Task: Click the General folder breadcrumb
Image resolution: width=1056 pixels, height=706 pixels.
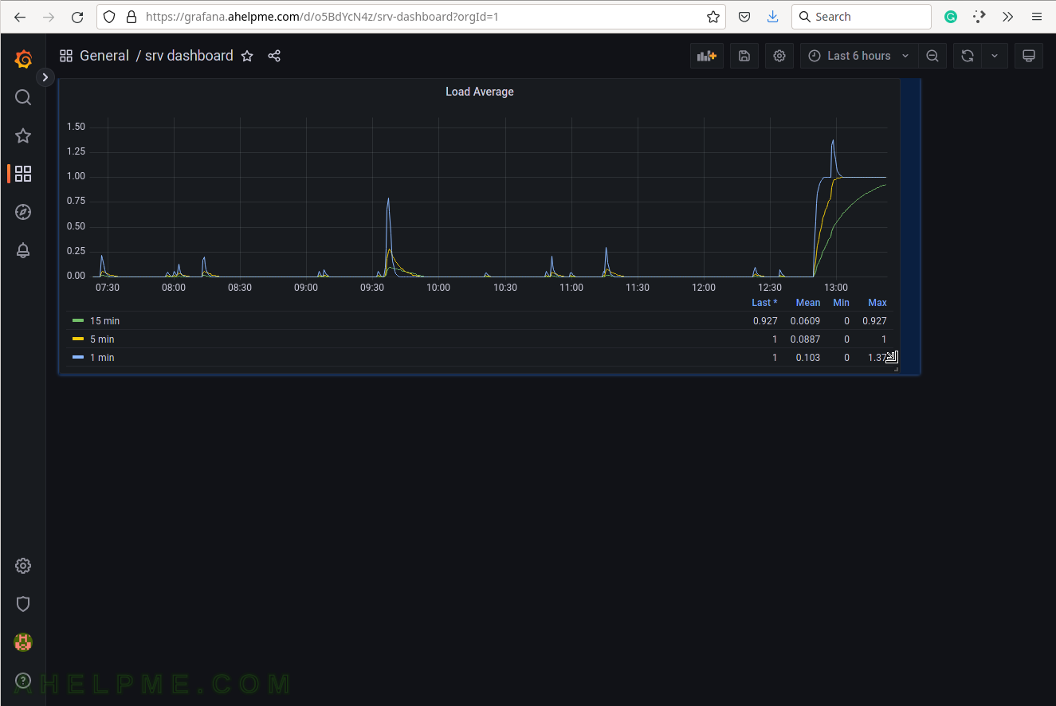Action: 104,56
